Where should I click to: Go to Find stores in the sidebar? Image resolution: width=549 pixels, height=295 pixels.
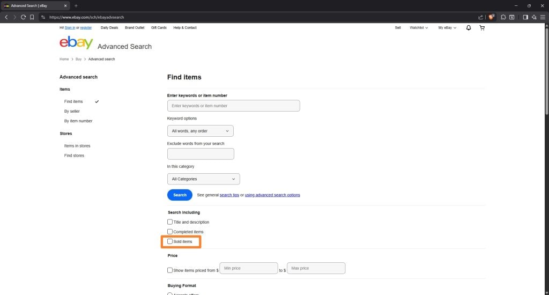(x=74, y=156)
